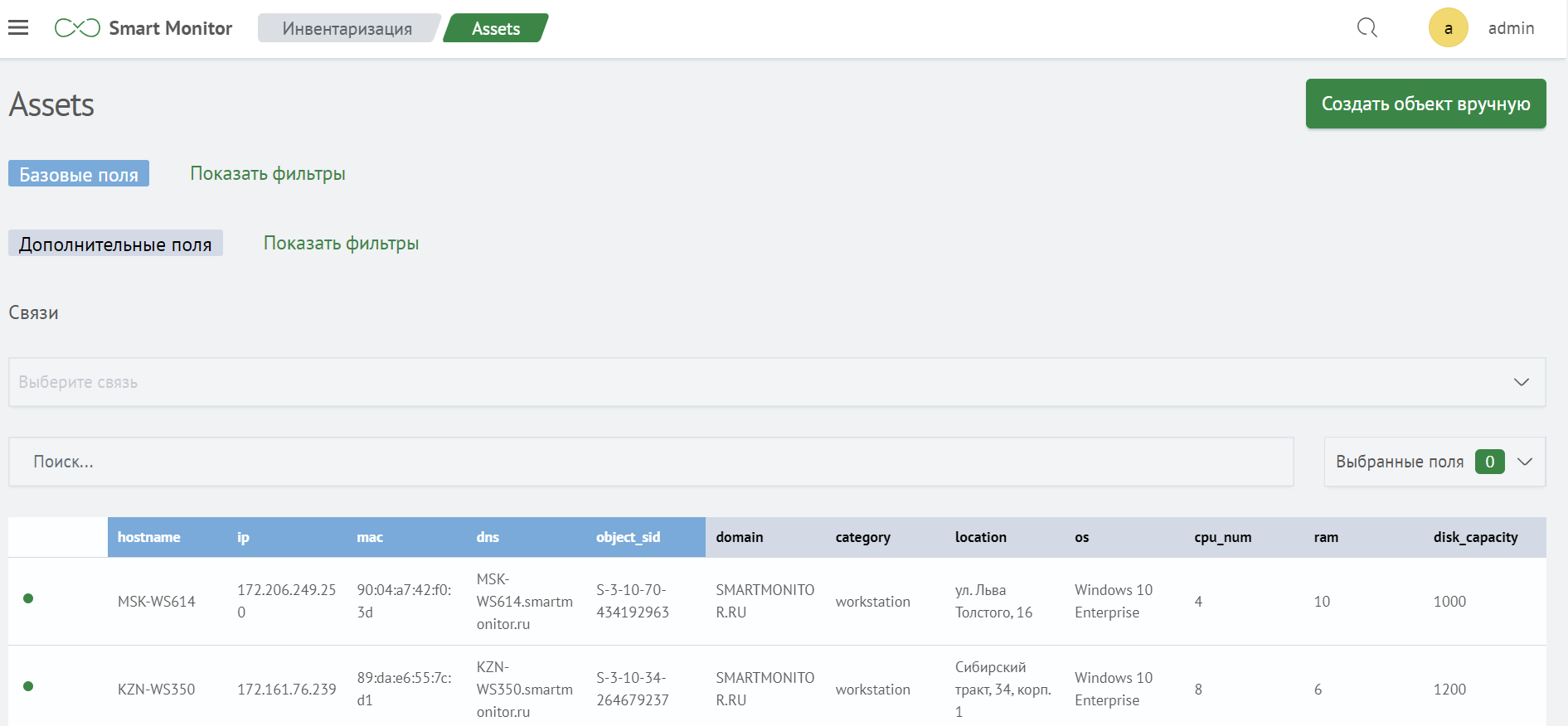Viewport: 1568px width, 726px height.
Task: Click ram value 10
Action: (x=1322, y=602)
